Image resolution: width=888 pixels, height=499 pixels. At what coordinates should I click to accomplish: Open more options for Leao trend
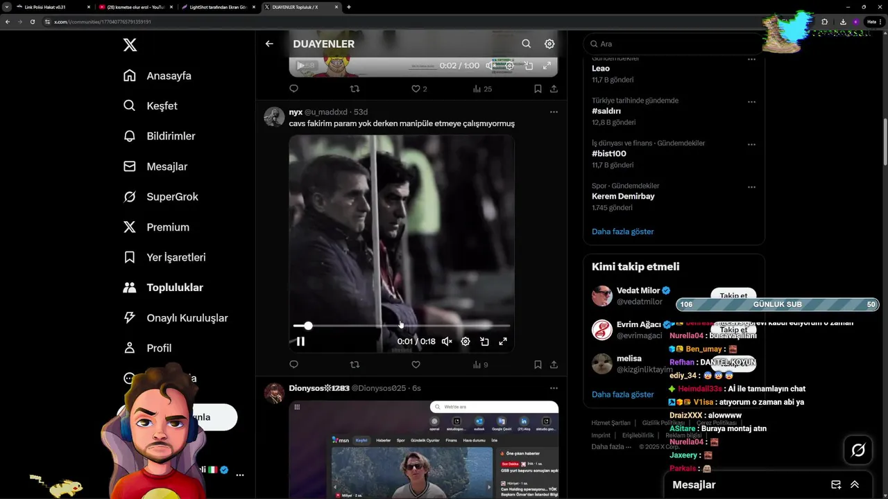click(751, 60)
